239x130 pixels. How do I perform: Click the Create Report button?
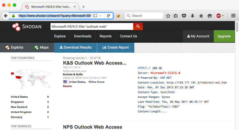click(x=116, y=48)
